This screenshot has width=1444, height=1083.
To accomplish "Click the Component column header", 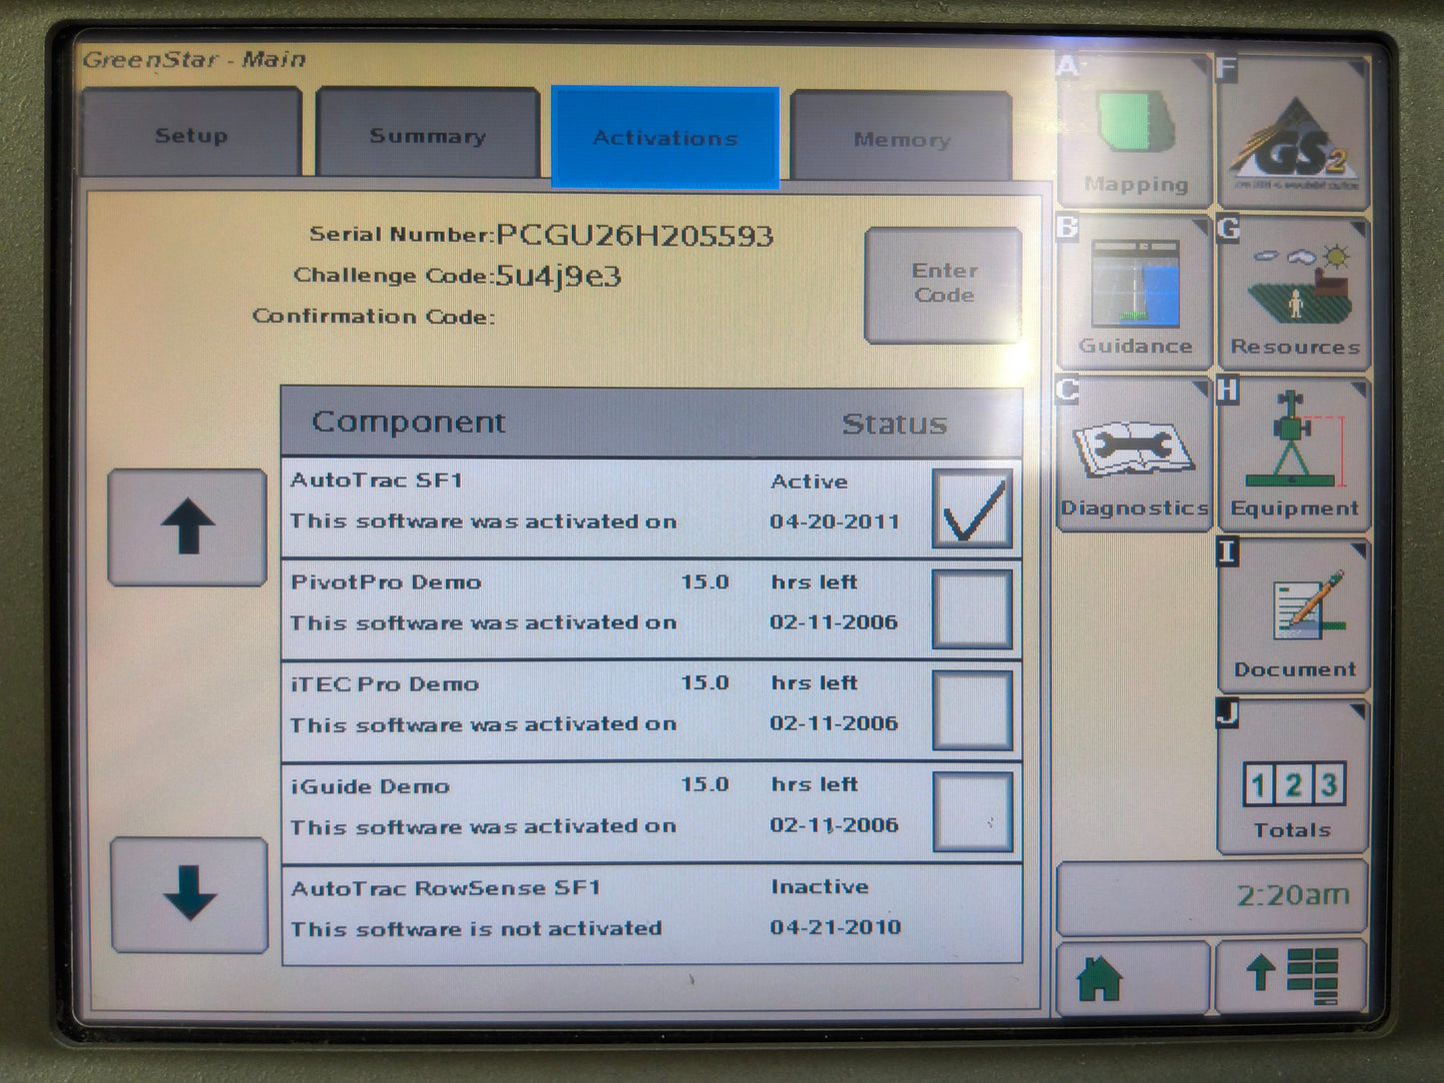I will [x=409, y=422].
